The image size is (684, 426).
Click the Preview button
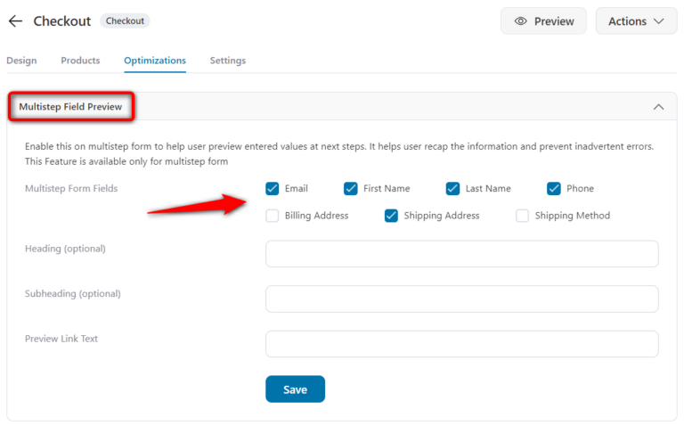click(543, 21)
